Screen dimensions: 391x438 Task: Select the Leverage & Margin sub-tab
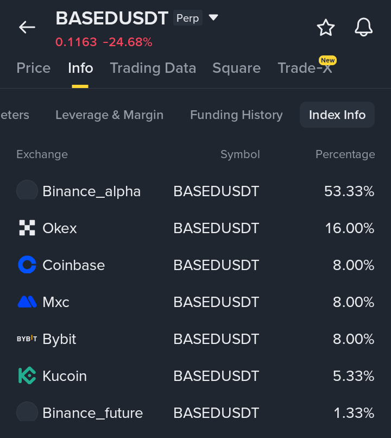point(109,115)
